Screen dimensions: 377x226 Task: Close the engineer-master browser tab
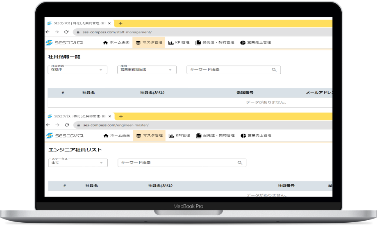(110, 116)
